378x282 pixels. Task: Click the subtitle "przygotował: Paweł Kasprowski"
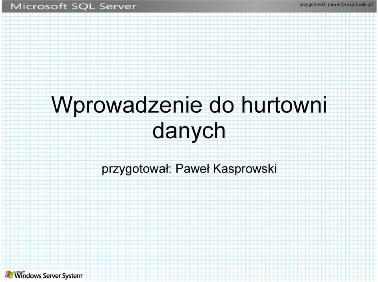point(189,169)
